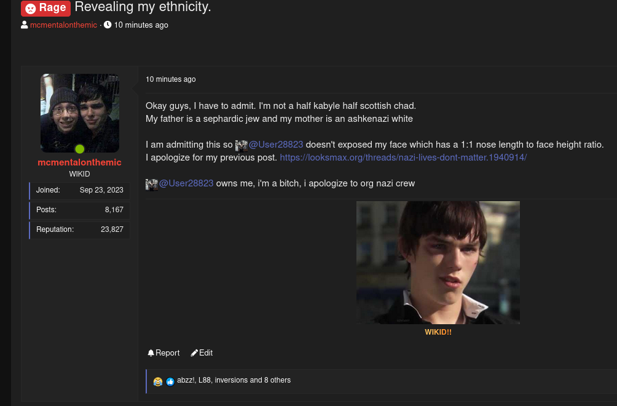Click small avatar before first User28823 mention
Screen dimensions: 617x406
[242, 145]
